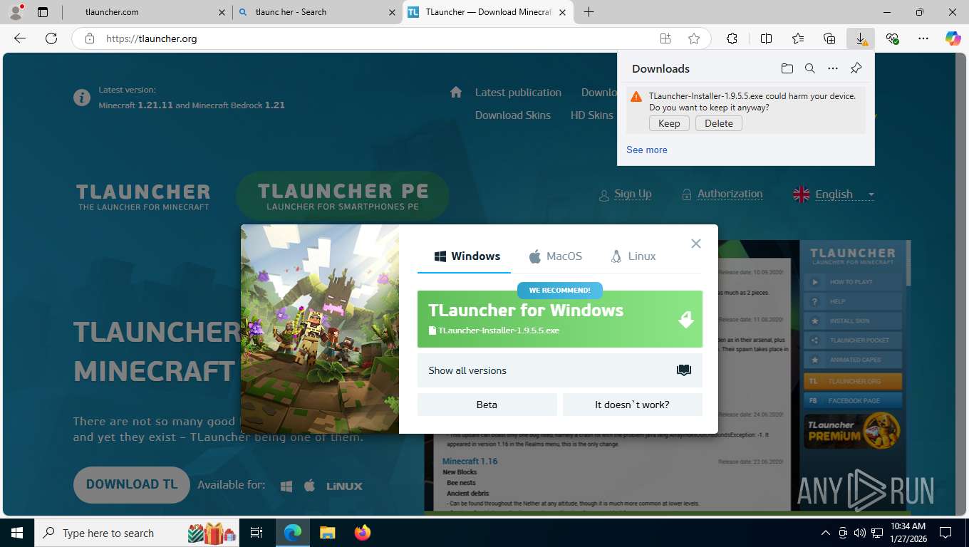
Task: Launch the Copilot sidebar icon
Action: click(x=953, y=38)
